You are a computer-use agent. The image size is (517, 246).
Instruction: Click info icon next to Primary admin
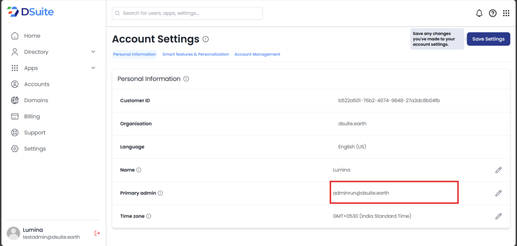(x=160, y=193)
